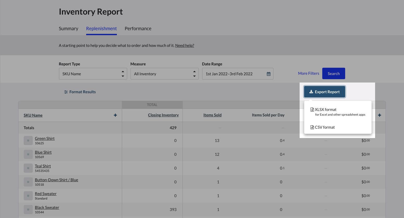
Task: Choose XLSX format export option
Action: (325, 110)
